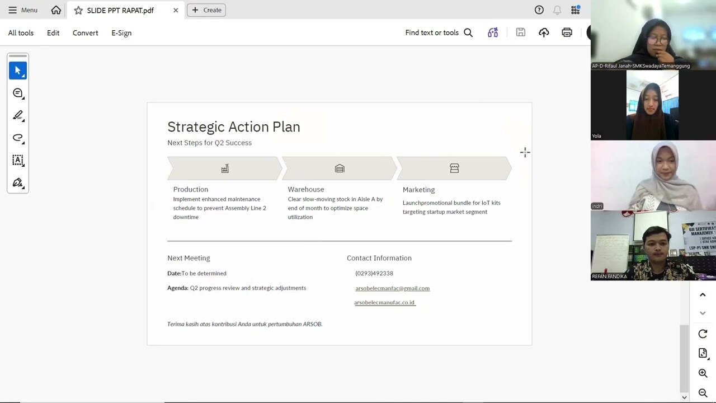Zoom in with magnifier plus
Viewport: 716px width, 403px height.
703,373
